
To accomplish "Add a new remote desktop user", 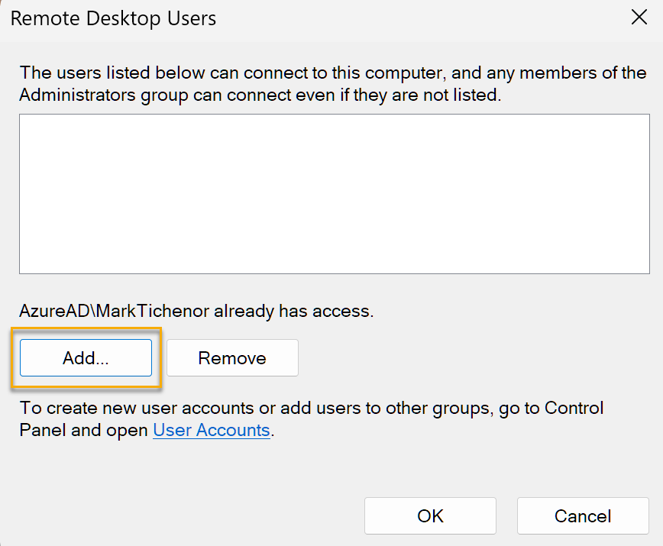I will pyautogui.click(x=86, y=357).
